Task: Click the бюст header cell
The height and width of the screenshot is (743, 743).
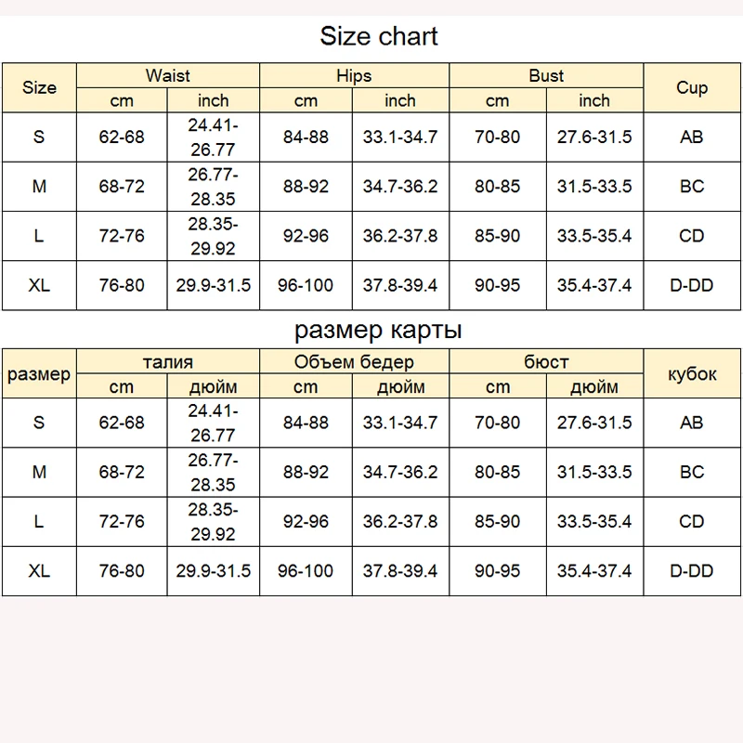Action: 546,362
